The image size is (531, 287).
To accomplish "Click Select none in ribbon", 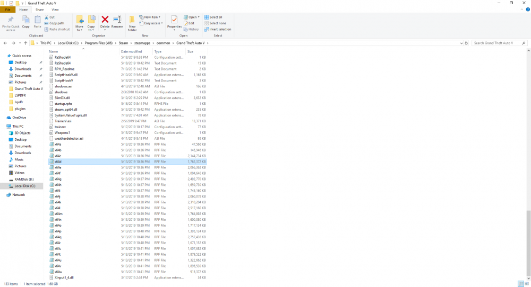I will [216, 23].
